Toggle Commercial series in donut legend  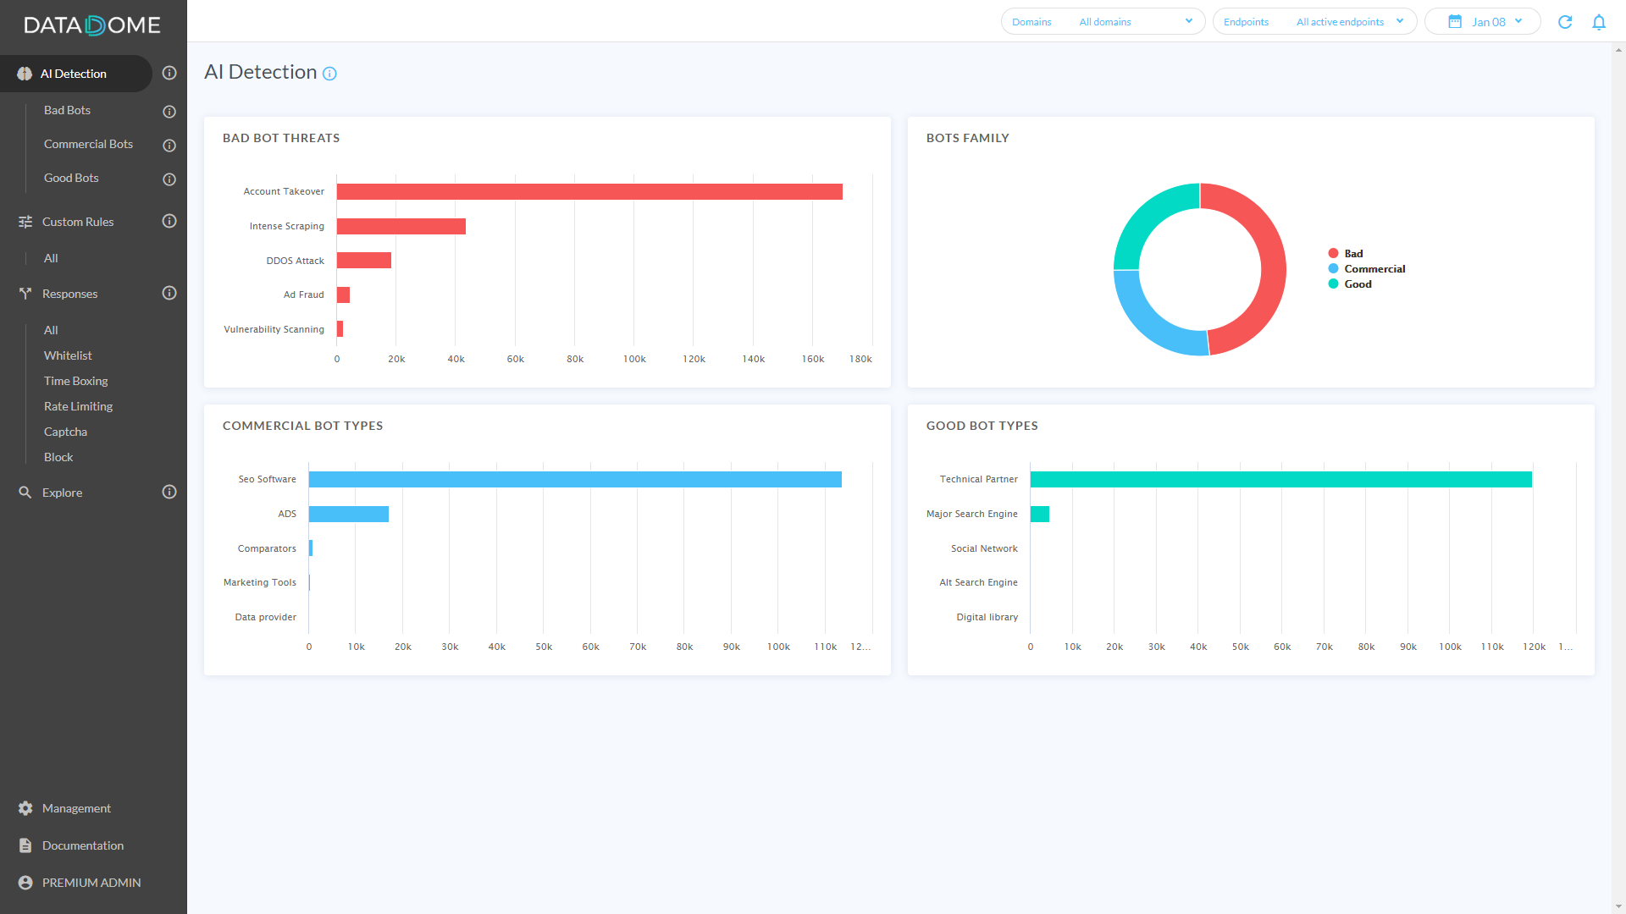pos(1374,269)
